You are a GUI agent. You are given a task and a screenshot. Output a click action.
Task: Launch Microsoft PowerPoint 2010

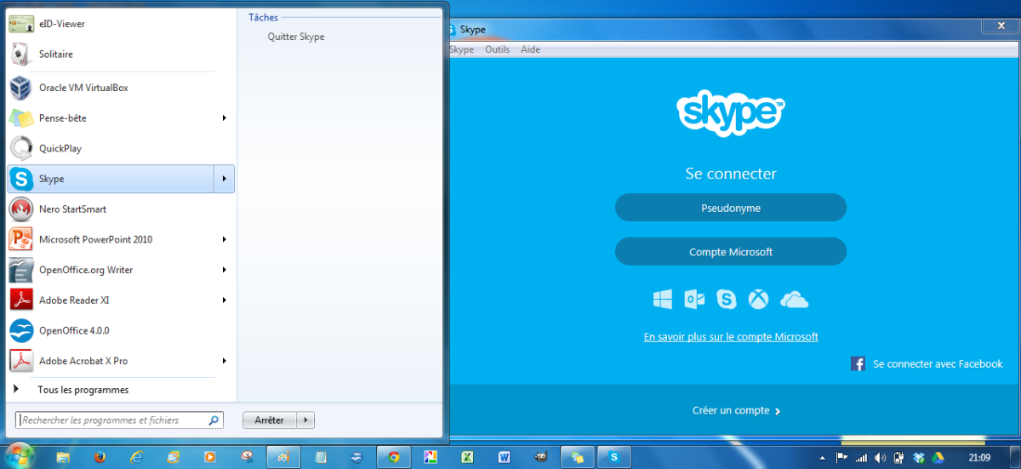tap(112, 239)
